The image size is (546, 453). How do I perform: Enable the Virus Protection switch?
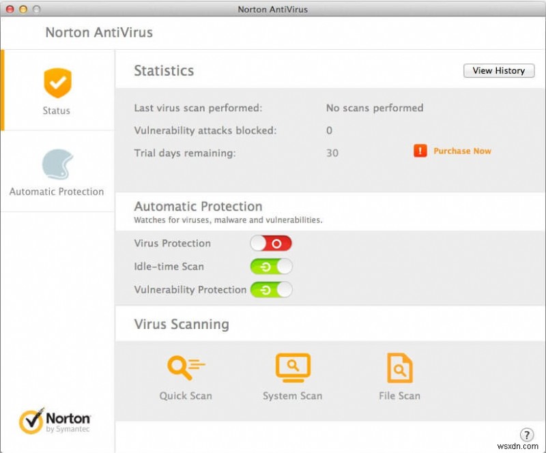coord(271,244)
